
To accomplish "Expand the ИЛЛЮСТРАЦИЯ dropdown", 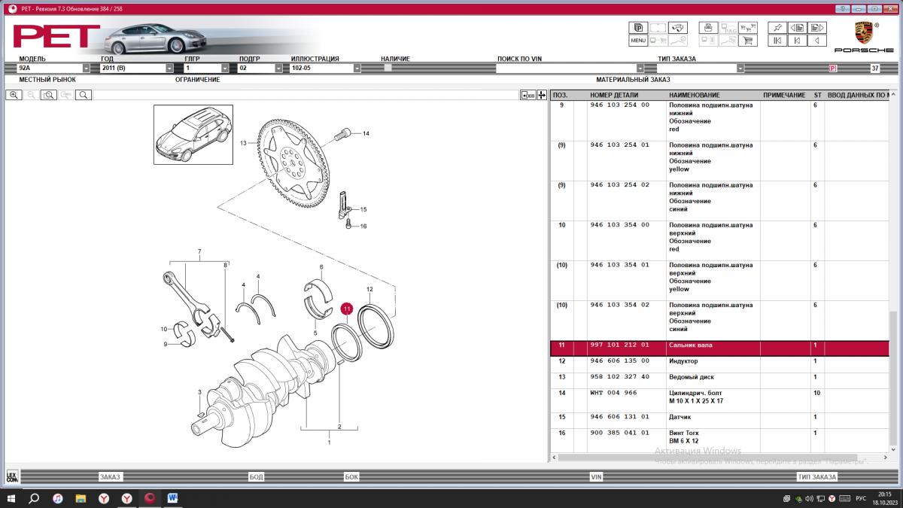I will point(357,68).
